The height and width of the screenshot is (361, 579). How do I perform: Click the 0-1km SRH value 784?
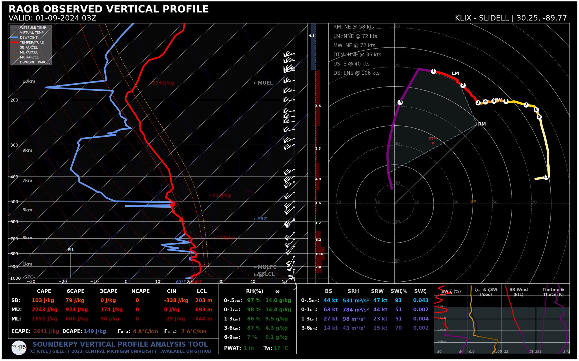(355, 310)
